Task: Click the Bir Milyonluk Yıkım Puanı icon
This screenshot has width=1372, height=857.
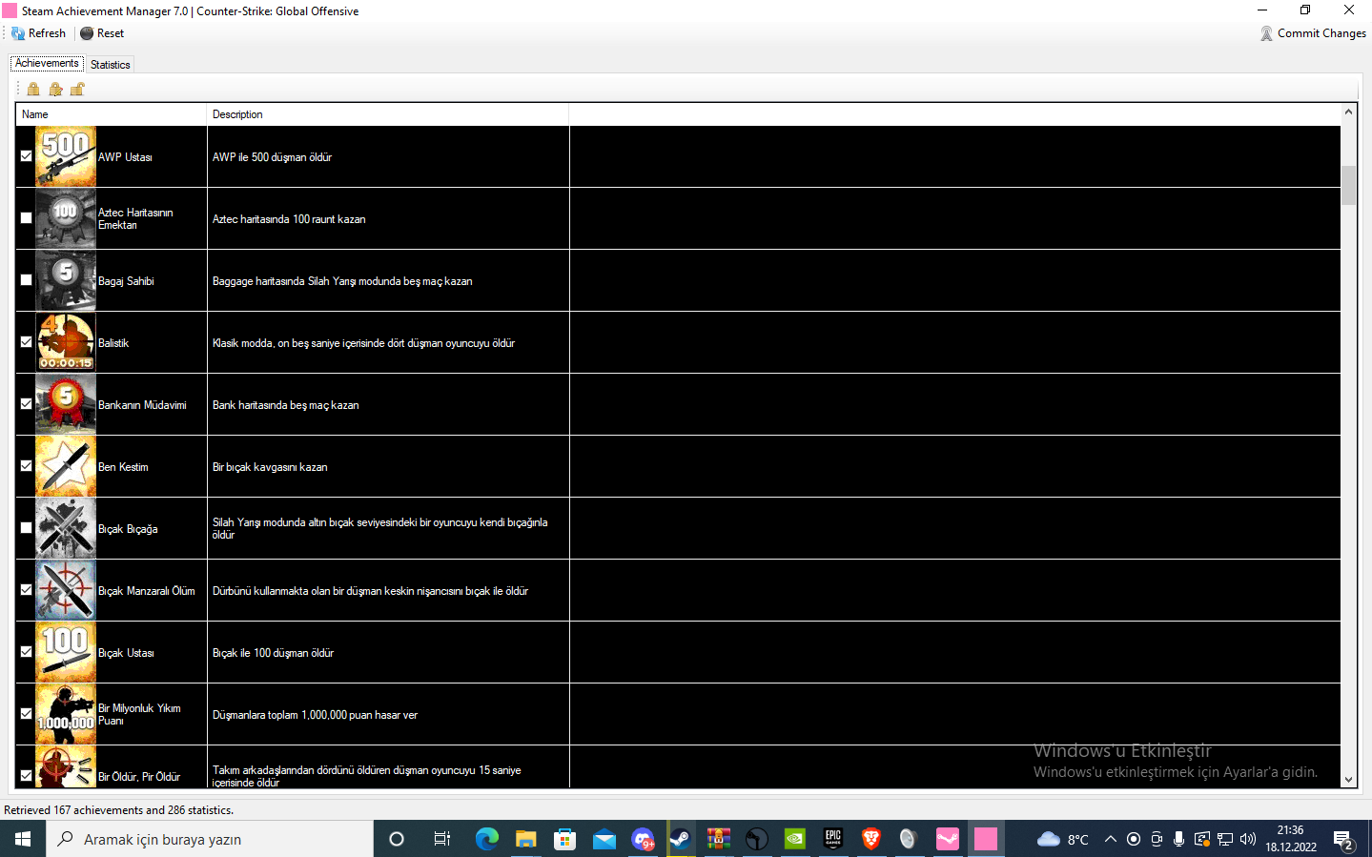Action: point(66,714)
